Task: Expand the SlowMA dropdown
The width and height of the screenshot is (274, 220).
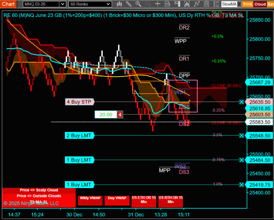Action: coord(239,4)
